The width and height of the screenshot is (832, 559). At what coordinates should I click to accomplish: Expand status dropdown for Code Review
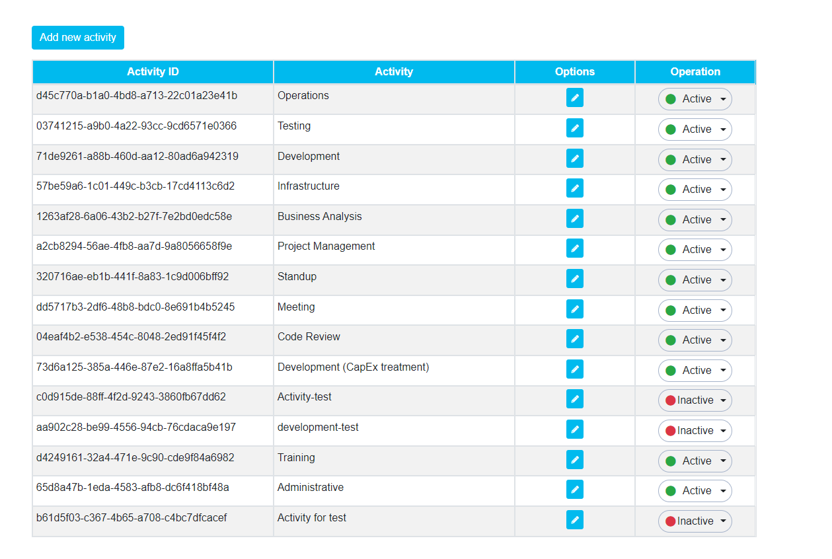coord(695,340)
